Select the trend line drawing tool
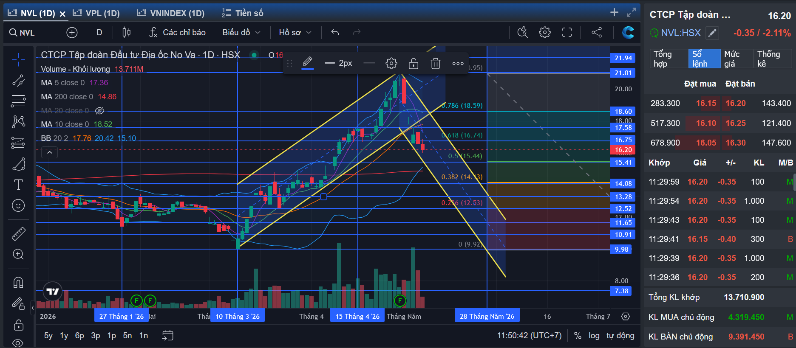The height and width of the screenshot is (348, 796). (x=18, y=80)
